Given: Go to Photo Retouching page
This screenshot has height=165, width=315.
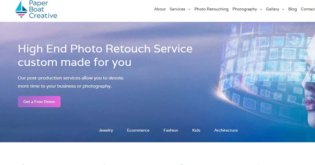Looking at the screenshot, I should [x=211, y=9].
